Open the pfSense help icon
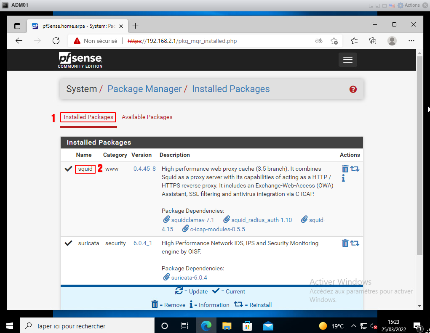Viewport: 430px width, 333px height. 353,89
